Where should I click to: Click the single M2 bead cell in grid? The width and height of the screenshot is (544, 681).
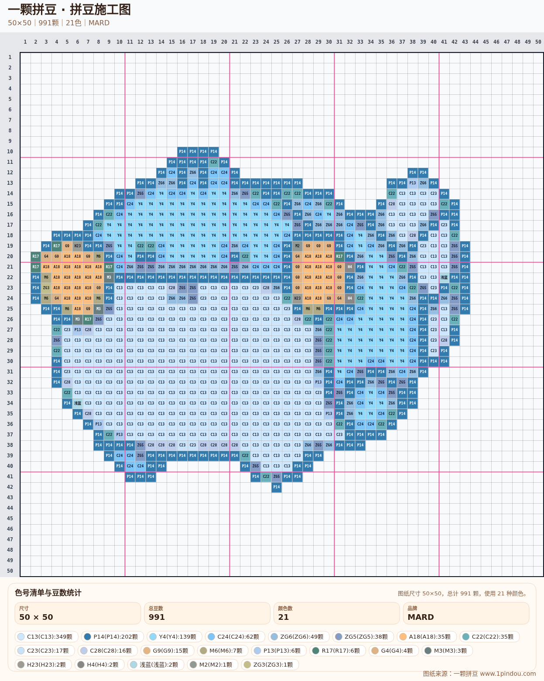298,246
